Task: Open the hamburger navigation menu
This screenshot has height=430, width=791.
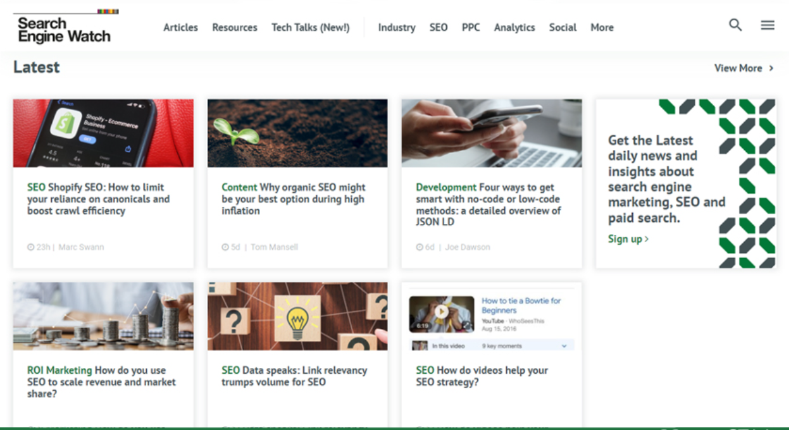Action: [768, 25]
